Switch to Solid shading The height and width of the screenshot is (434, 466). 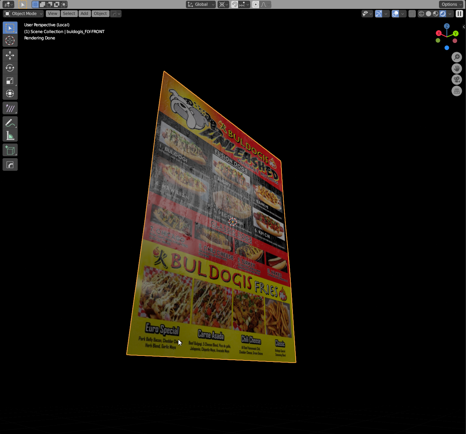[x=428, y=13]
